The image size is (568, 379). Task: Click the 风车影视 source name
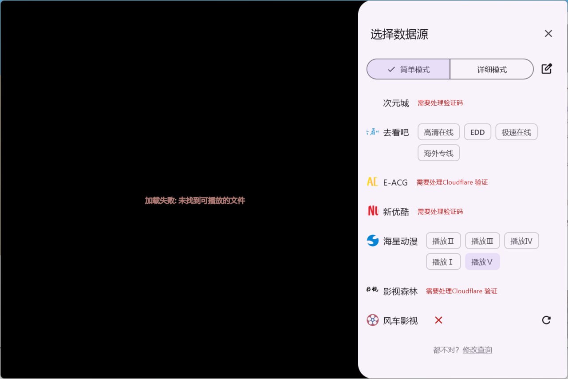pos(401,320)
